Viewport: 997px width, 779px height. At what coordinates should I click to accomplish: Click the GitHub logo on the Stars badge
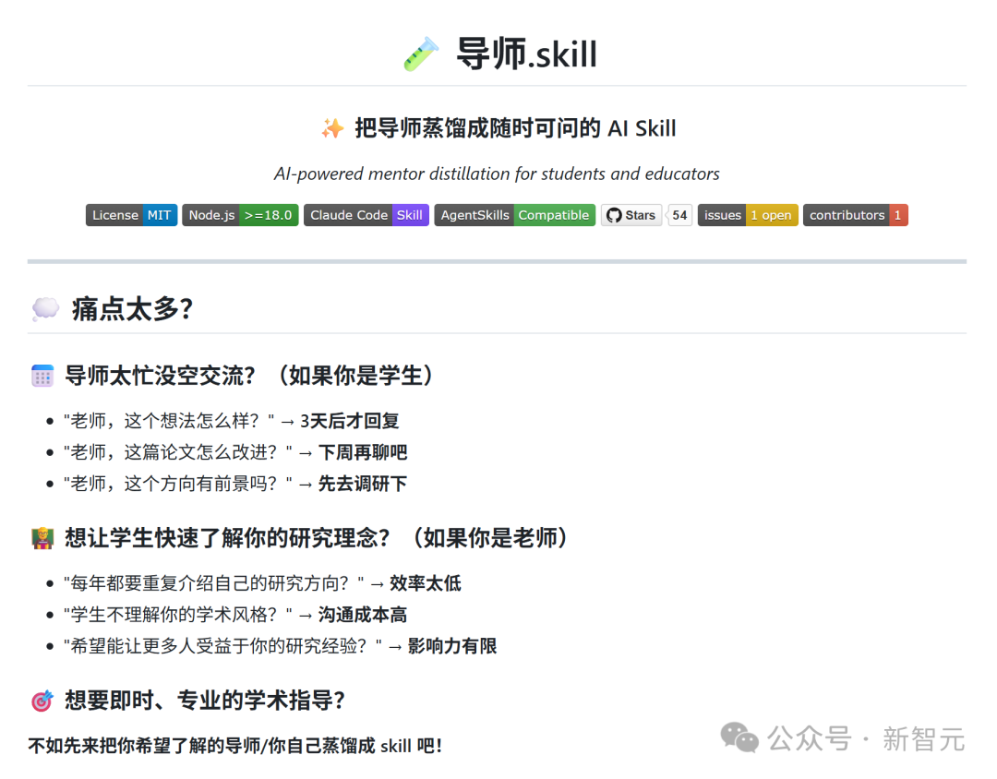612,215
